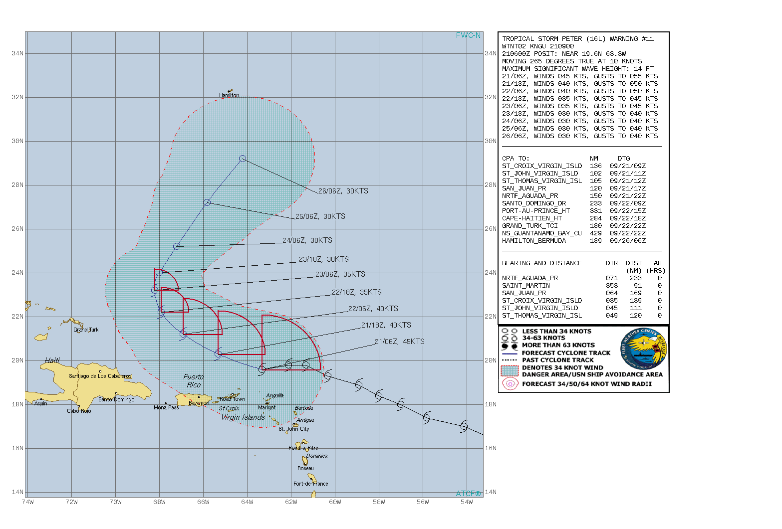Click the '34-63 knots' legend storm symbol
The height and width of the screenshot is (529, 782).
point(510,338)
